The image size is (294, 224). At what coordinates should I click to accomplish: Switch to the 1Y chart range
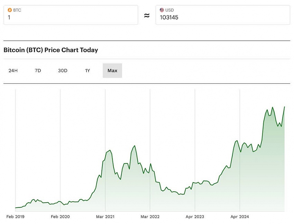(x=88, y=71)
